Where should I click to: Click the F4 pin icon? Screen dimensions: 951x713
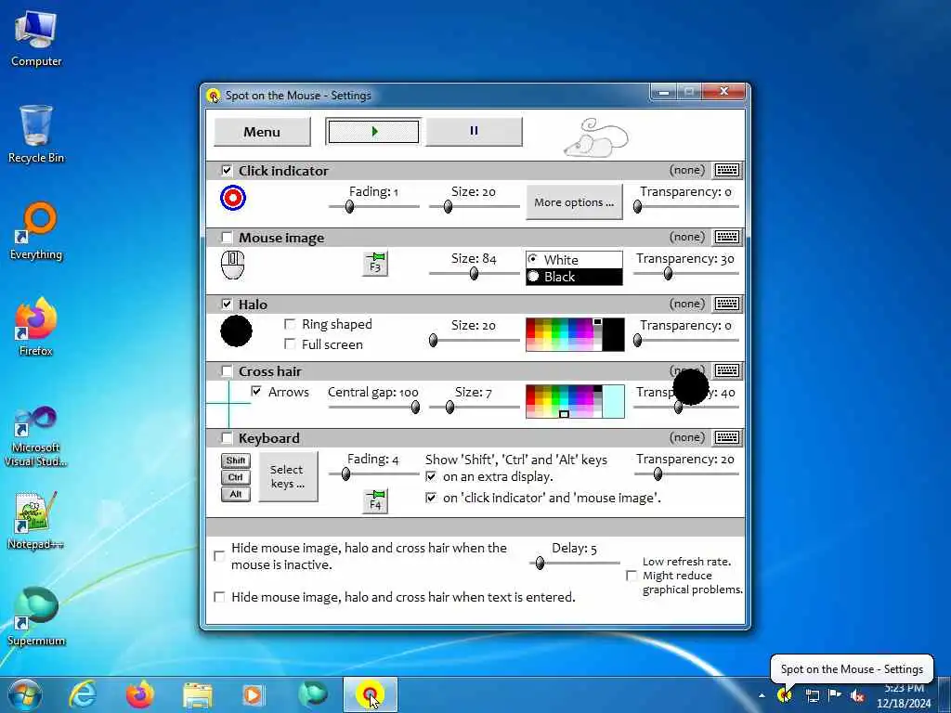(375, 500)
